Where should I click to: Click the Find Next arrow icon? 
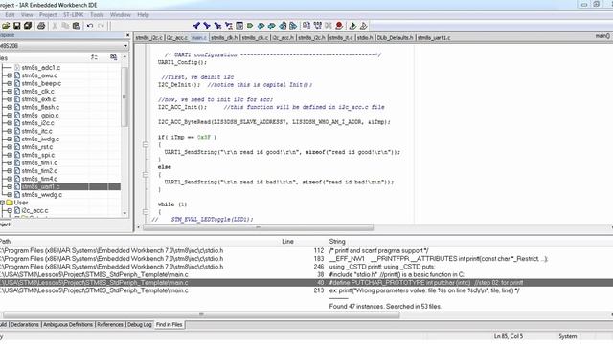tap(207, 26)
